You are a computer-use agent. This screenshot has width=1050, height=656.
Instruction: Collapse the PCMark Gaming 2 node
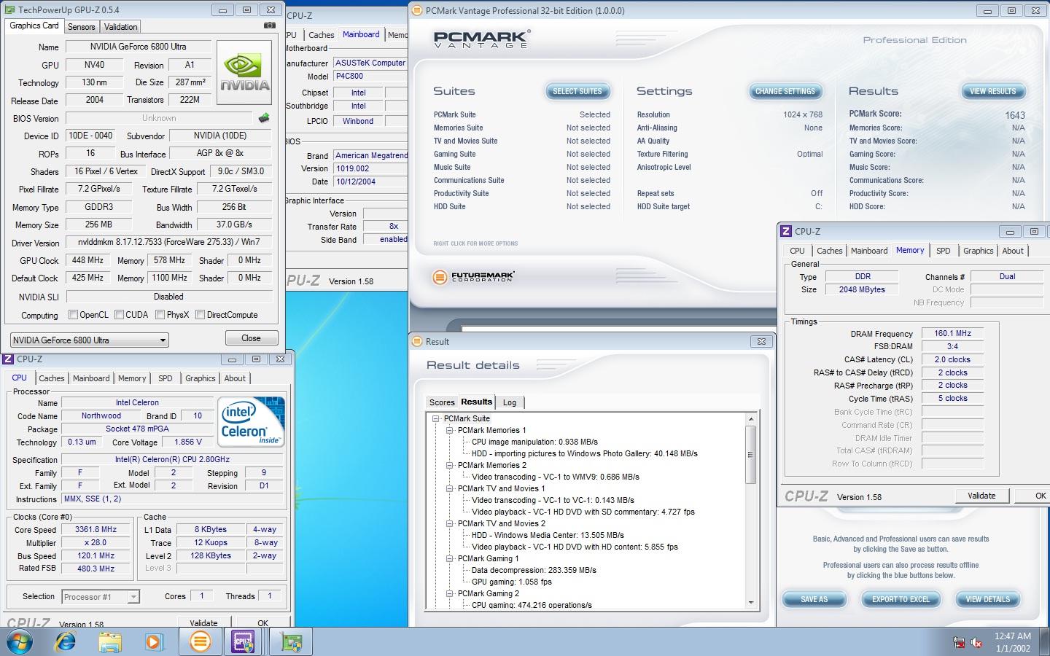tap(450, 593)
